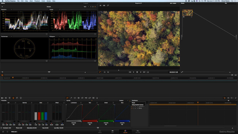238x134 pixels.
Task: Open the Camera Raw palette
Action: click(x=2, y=98)
